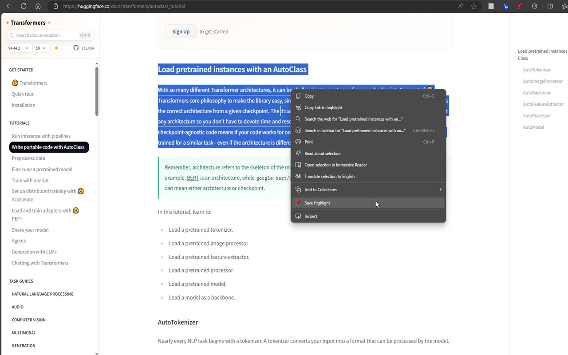Expand the Computer Vision task guide section
Image resolution: width=568 pixels, height=355 pixels.
tap(29, 319)
